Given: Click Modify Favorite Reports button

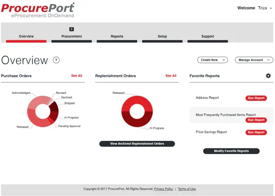Looking at the screenshot, I should [231, 151].
